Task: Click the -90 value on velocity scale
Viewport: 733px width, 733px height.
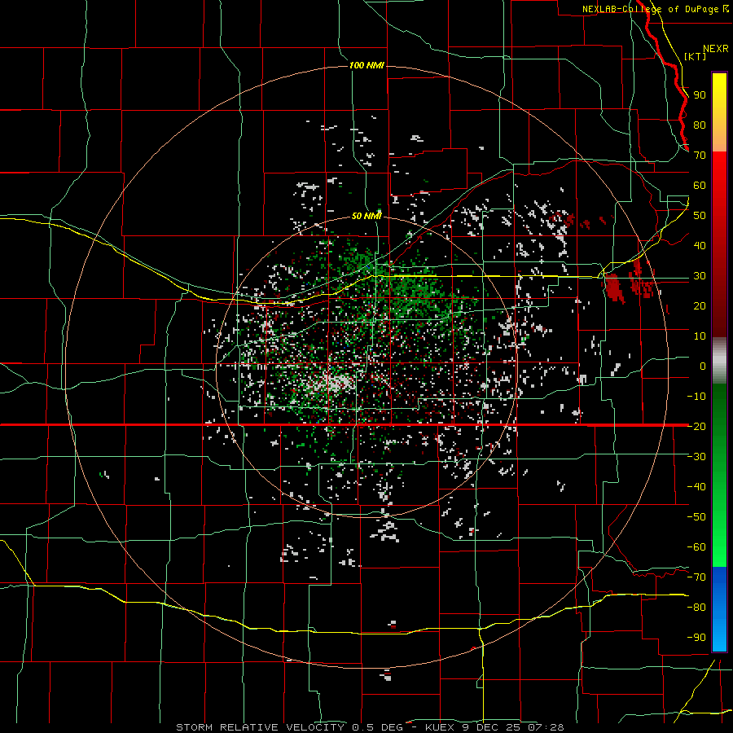Action: tap(696, 637)
